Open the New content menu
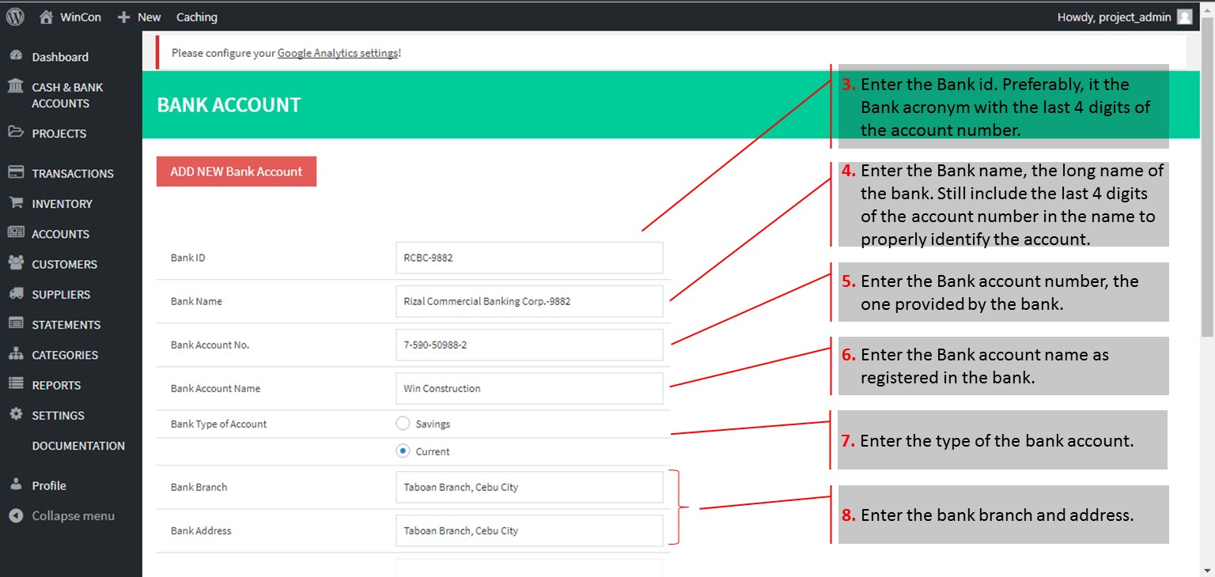Screen dimensions: 1215x577 [139, 17]
